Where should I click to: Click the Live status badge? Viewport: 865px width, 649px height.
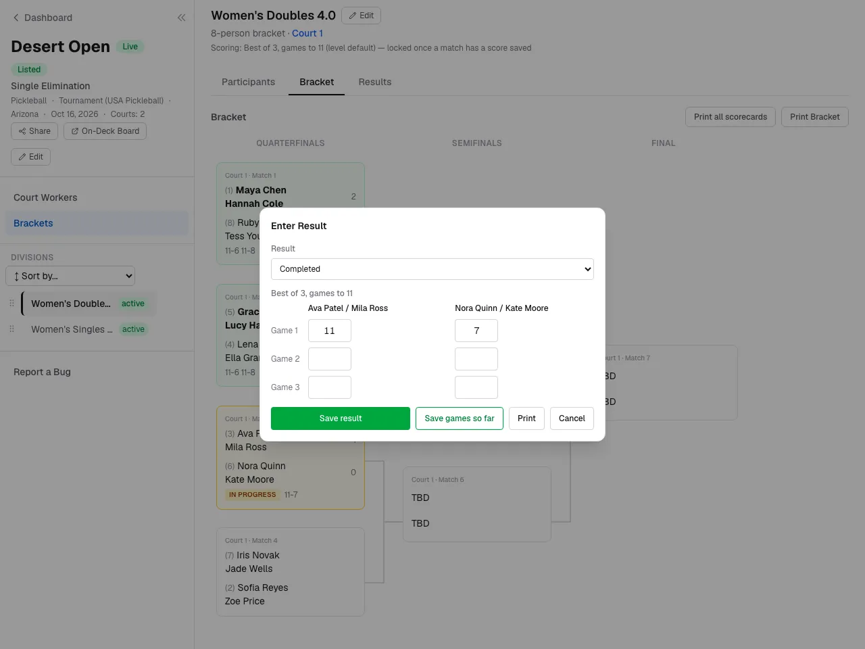pyautogui.click(x=130, y=47)
